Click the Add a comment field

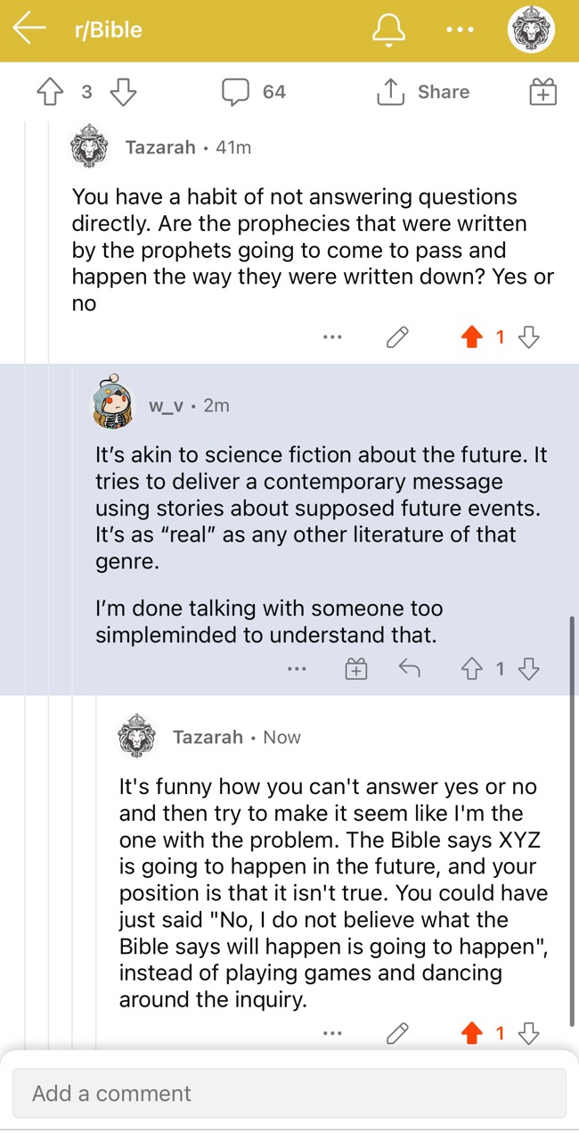click(x=289, y=1093)
